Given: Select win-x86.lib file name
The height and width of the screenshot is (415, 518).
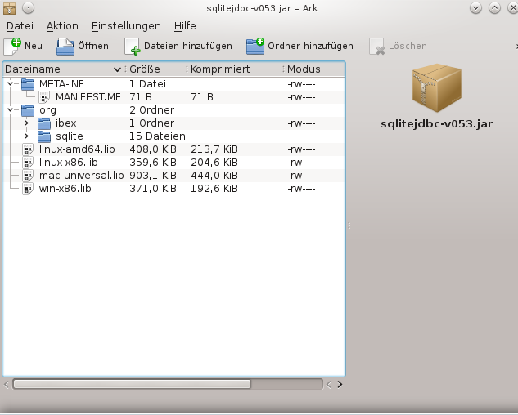Looking at the screenshot, I should click(x=65, y=189).
